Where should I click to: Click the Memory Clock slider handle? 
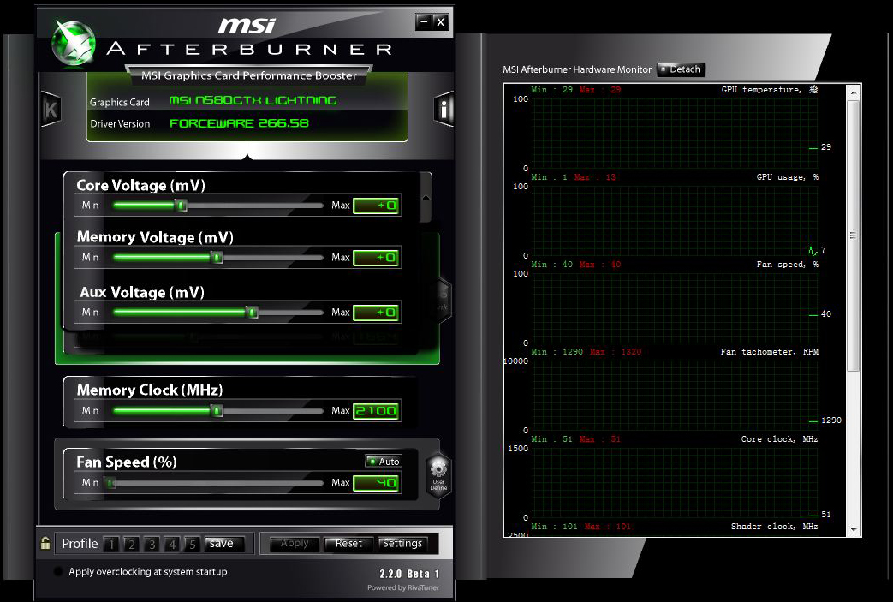tap(217, 411)
